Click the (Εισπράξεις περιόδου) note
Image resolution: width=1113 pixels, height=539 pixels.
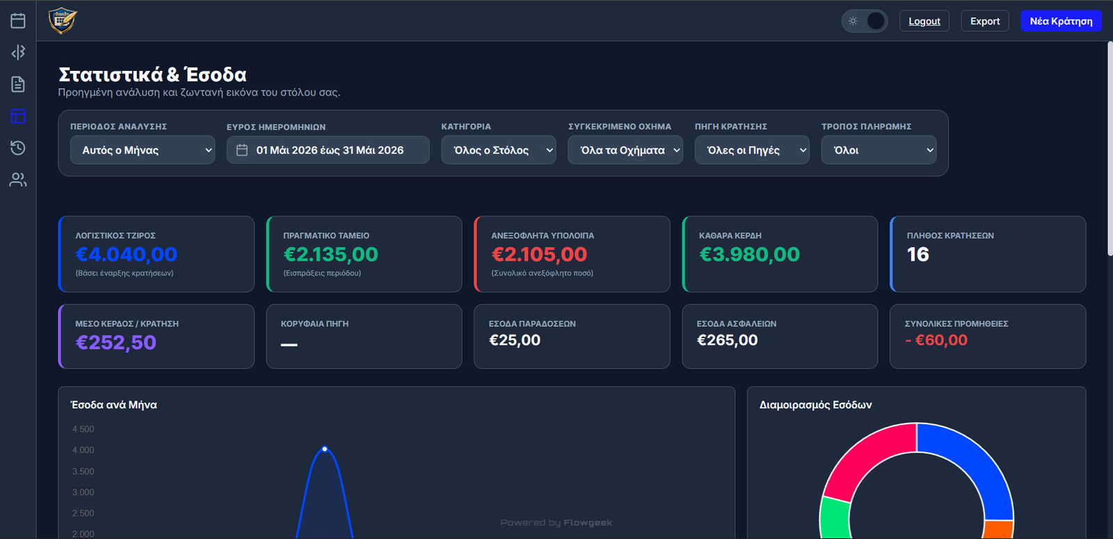[322, 273]
